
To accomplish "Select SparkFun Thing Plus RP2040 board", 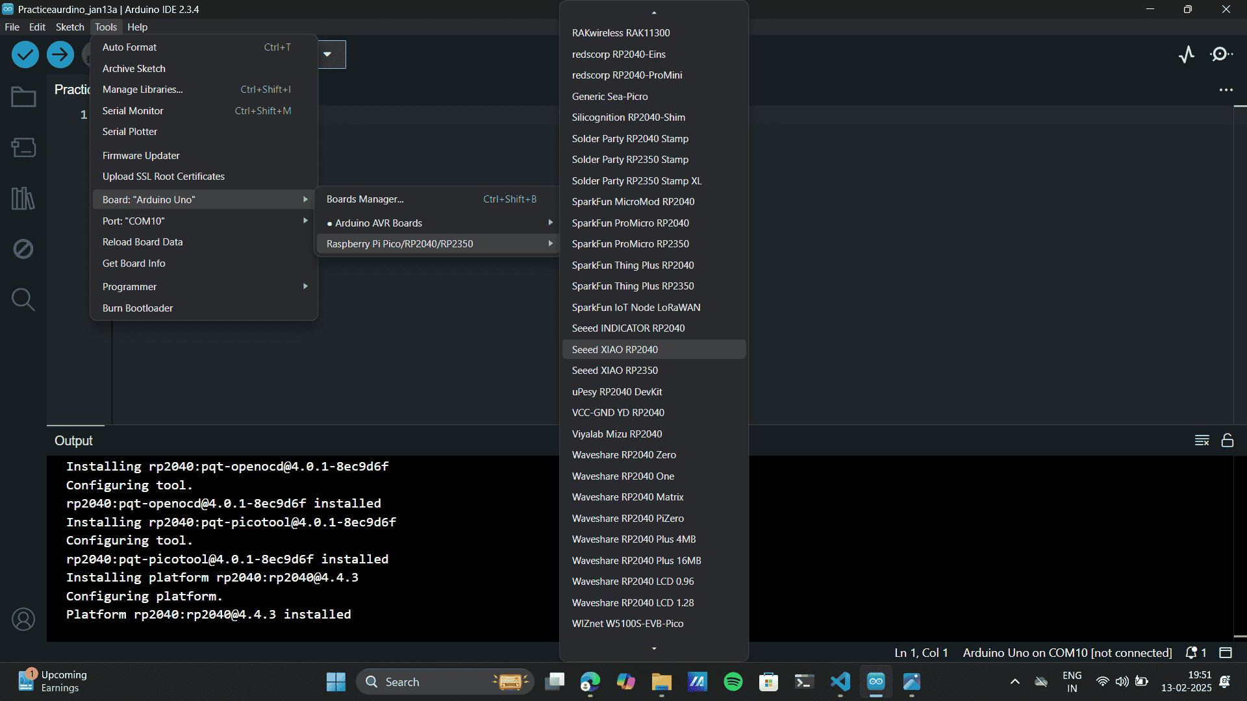I will click(654, 265).
